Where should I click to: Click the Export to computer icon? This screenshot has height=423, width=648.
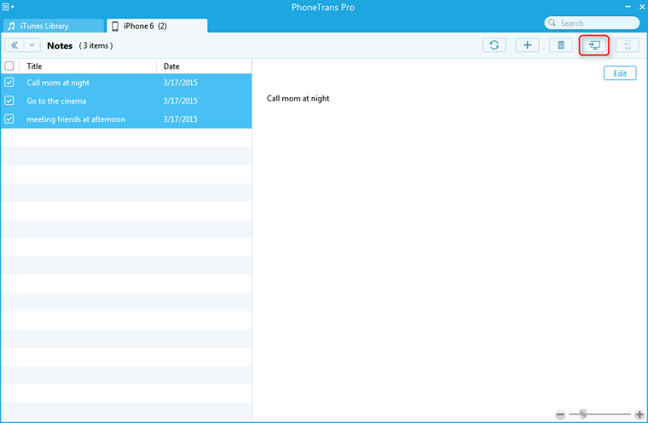[x=594, y=45]
